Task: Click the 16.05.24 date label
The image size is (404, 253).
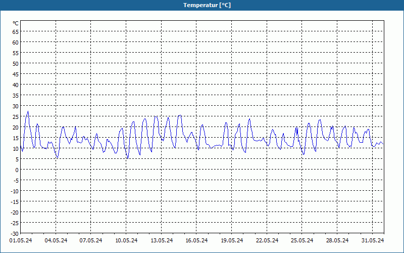Action: coord(196,240)
